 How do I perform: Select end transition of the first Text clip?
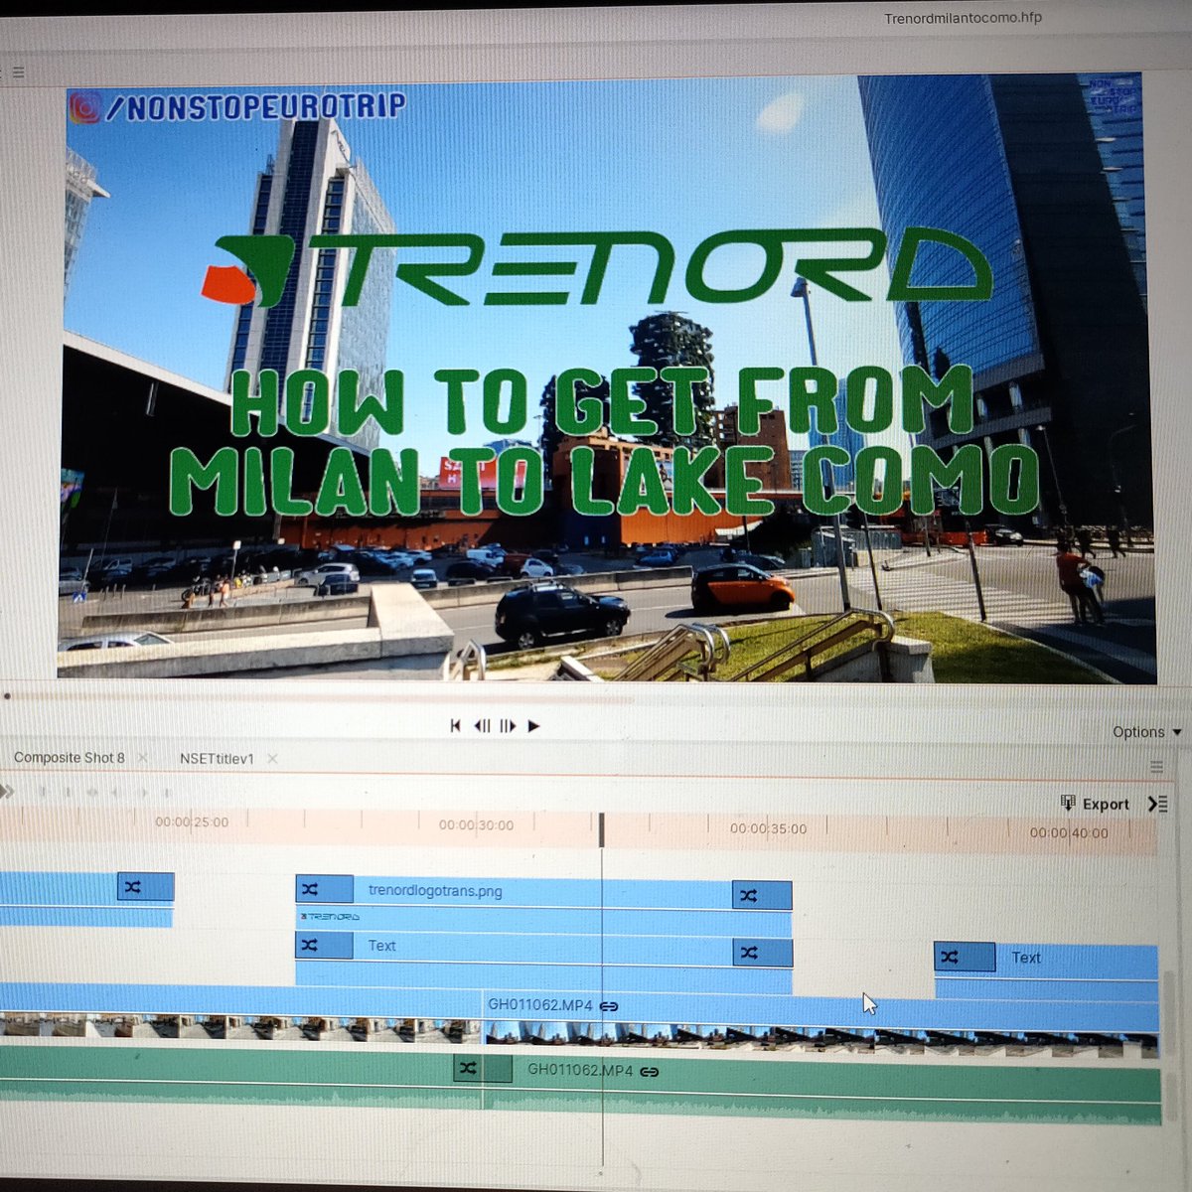coord(763,953)
